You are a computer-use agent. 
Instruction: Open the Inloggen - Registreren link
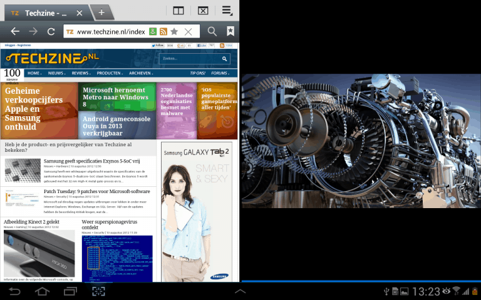[18, 45]
